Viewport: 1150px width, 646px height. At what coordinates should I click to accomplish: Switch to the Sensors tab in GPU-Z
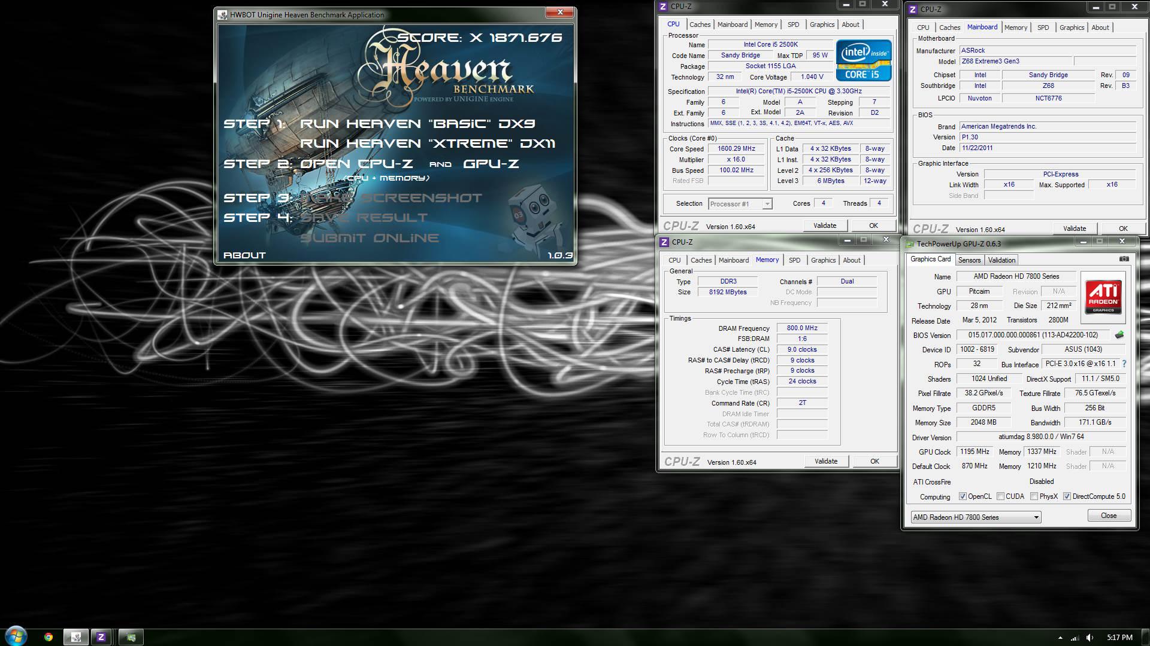pyautogui.click(x=969, y=260)
